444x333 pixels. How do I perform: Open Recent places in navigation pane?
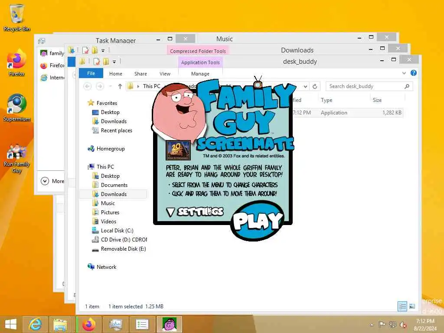point(116,130)
